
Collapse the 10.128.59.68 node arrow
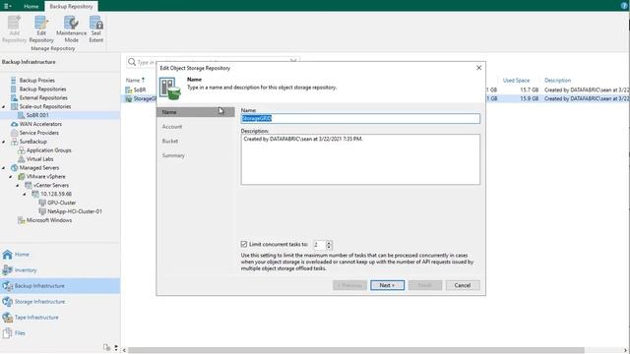click(25, 195)
